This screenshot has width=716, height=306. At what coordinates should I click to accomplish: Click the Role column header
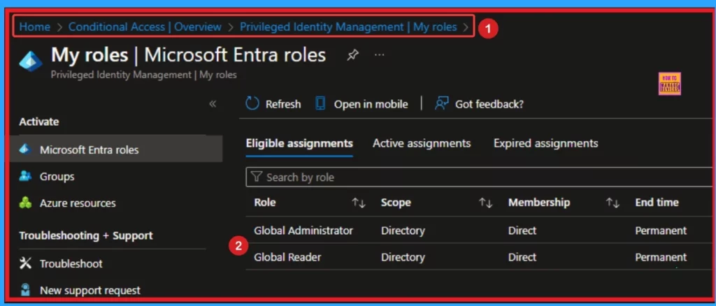pos(265,202)
